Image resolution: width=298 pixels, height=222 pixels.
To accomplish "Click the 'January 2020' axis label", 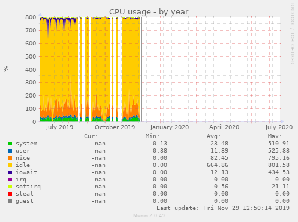I will point(170,127).
